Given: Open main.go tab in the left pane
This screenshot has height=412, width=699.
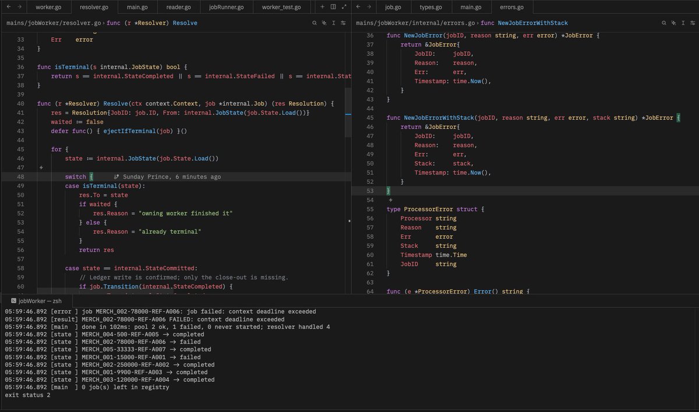Looking at the screenshot, I should [x=137, y=7].
